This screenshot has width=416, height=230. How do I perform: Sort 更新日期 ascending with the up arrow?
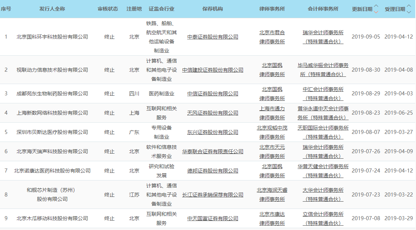(376, 6)
